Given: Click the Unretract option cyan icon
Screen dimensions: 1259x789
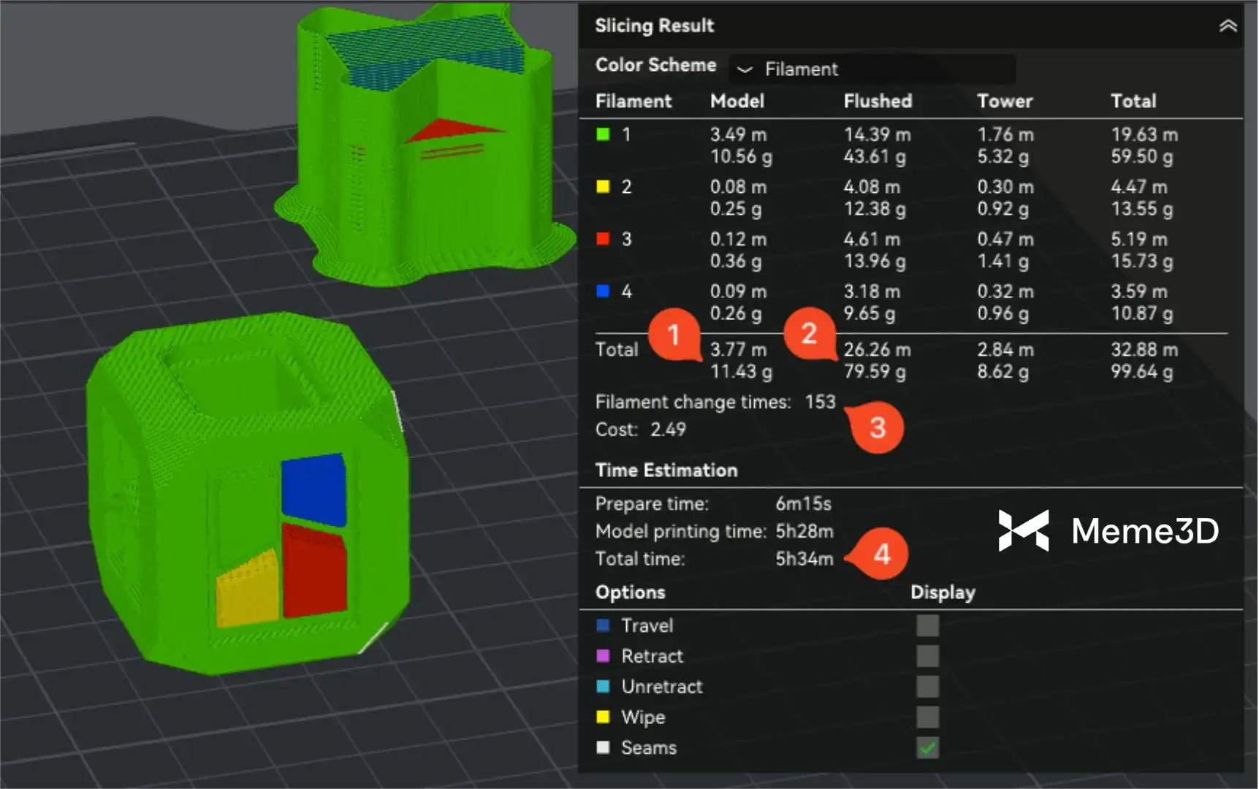Looking at the screenshot, I should (603, 687).
